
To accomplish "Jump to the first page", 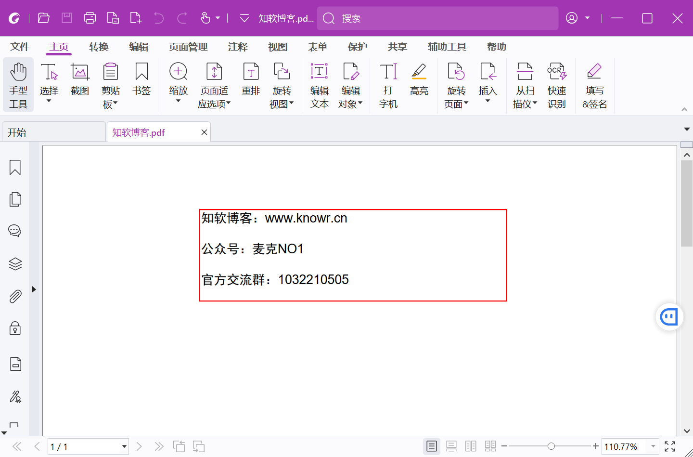I will [x=17, y=446].
